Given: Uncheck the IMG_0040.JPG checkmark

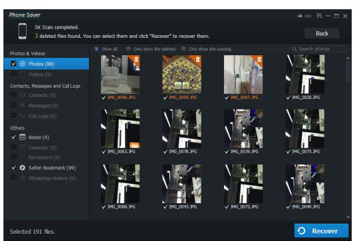Looking at the screenshot, I should [289, 207].
